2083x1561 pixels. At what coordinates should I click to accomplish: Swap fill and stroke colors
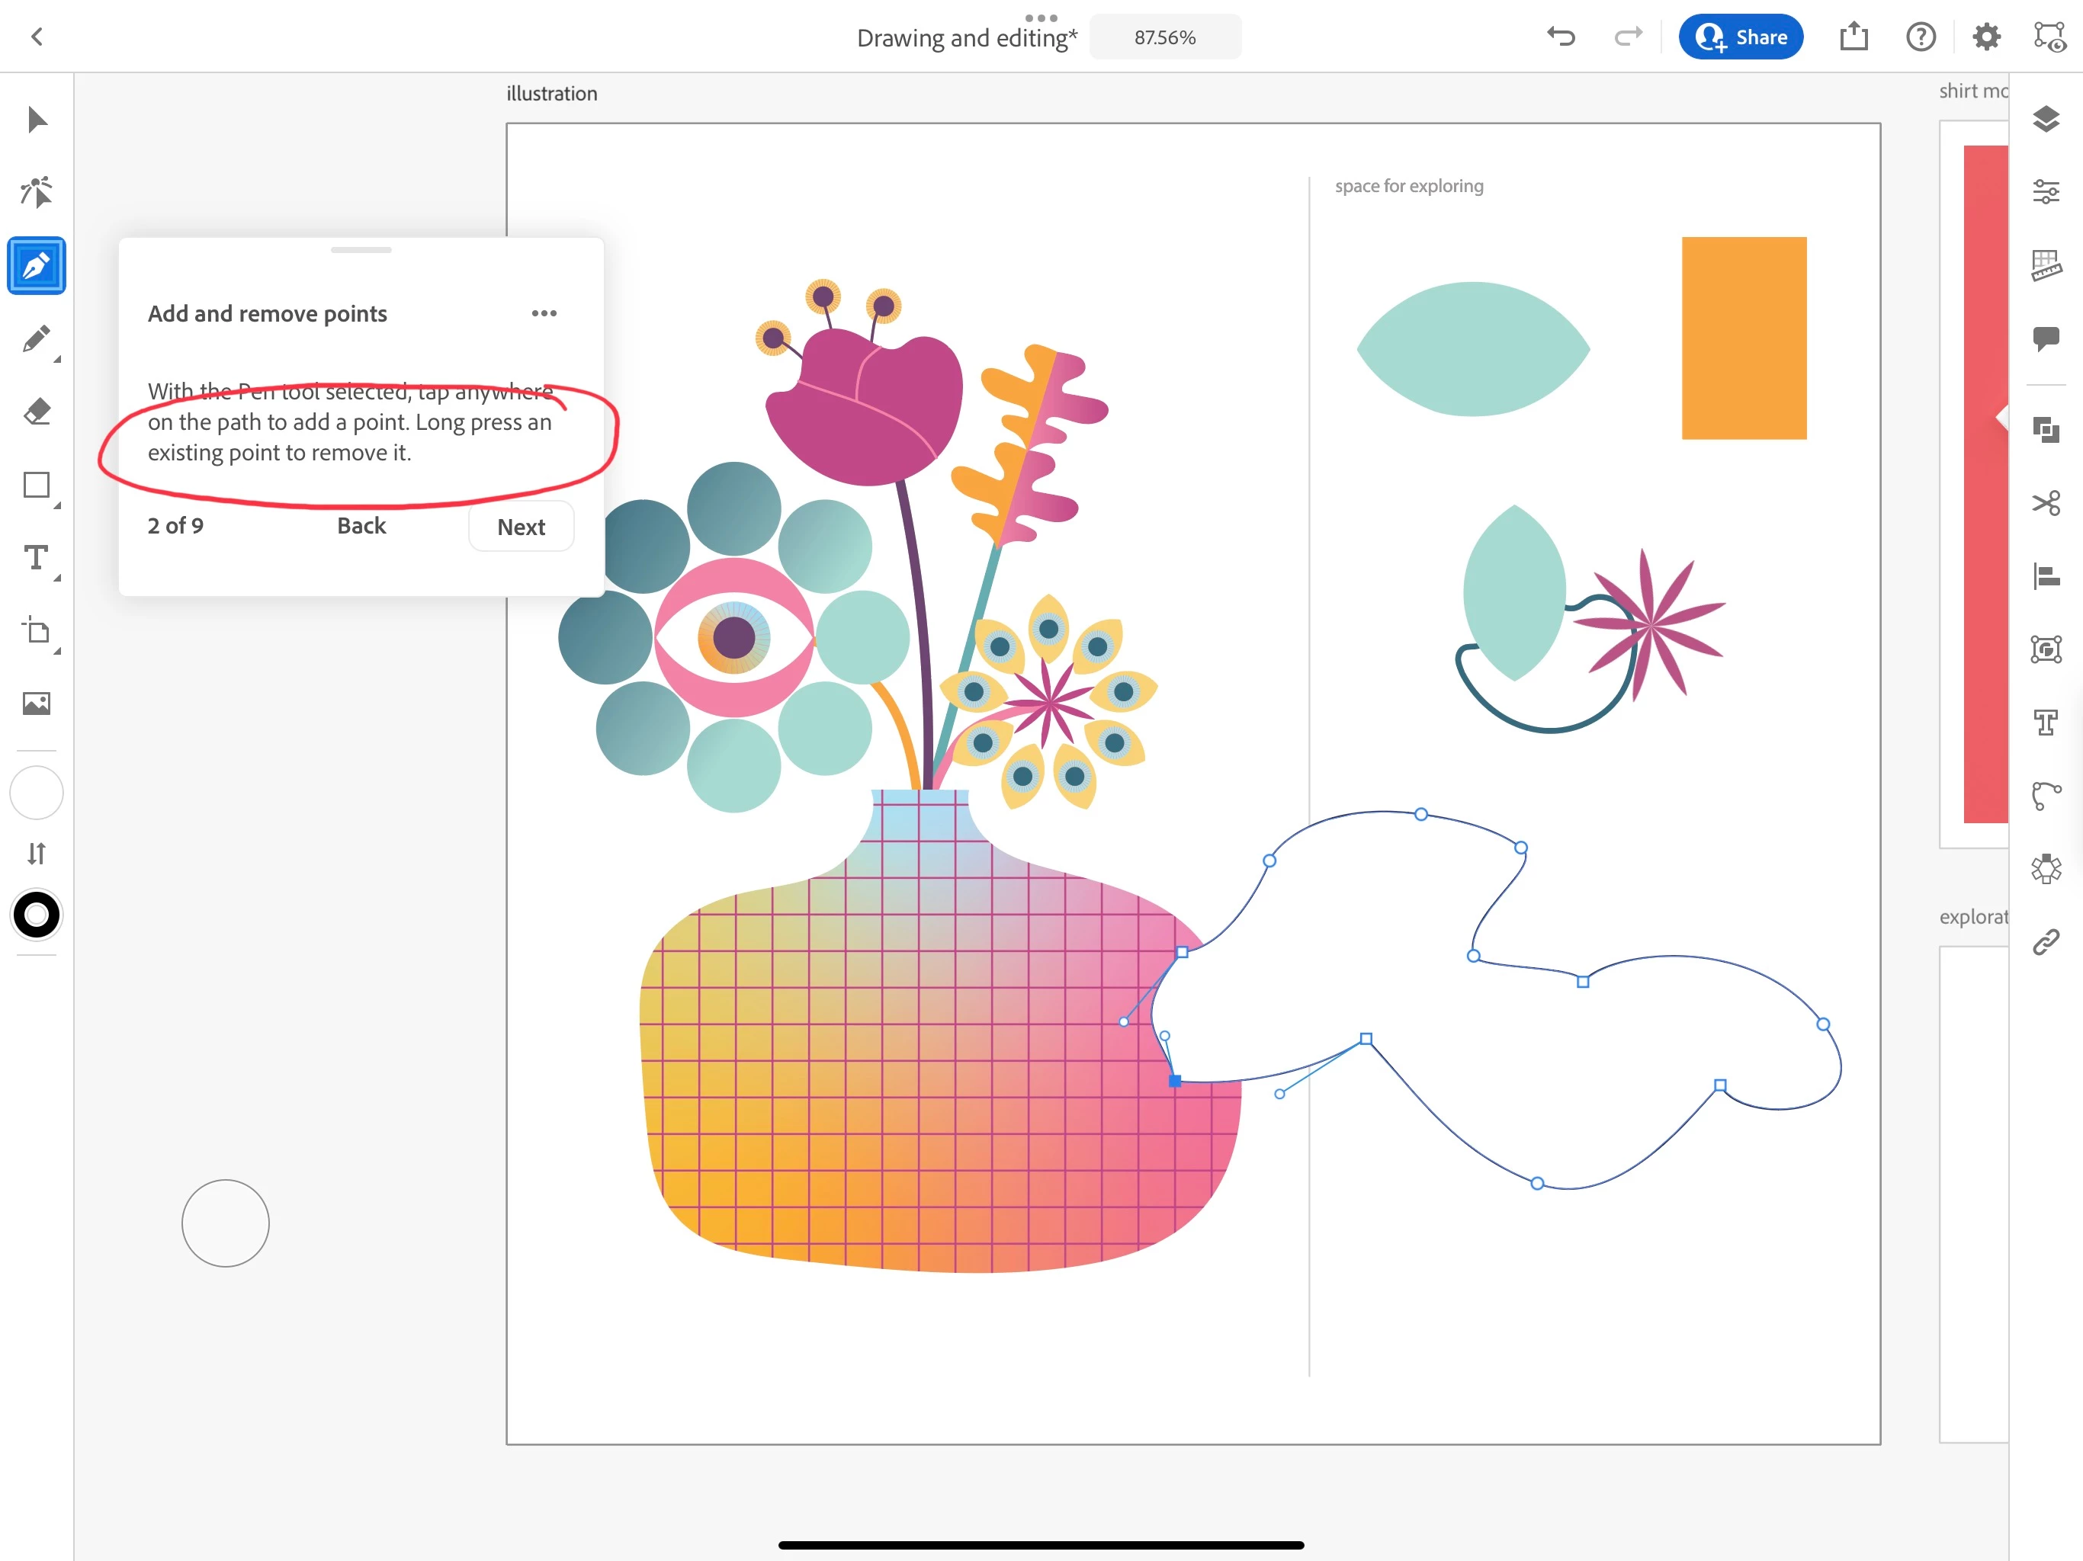coord(37,853)
